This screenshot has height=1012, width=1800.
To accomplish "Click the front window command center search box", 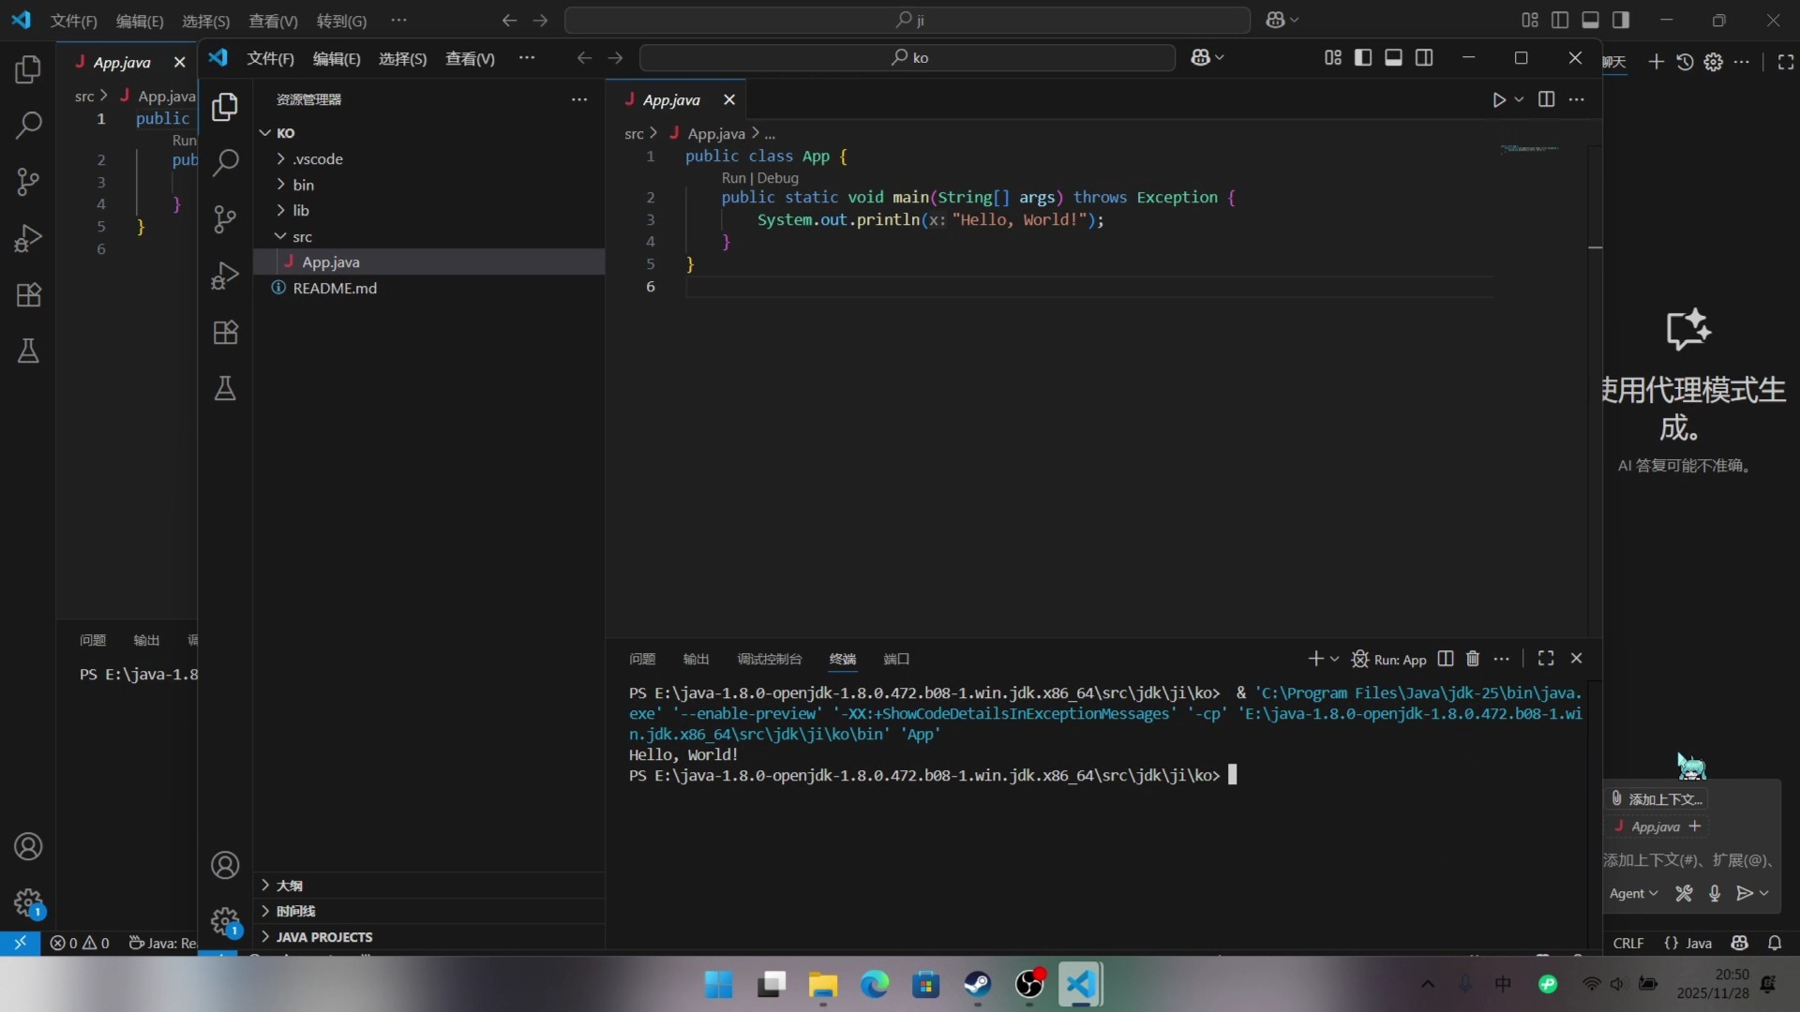I will coord(907,58).
